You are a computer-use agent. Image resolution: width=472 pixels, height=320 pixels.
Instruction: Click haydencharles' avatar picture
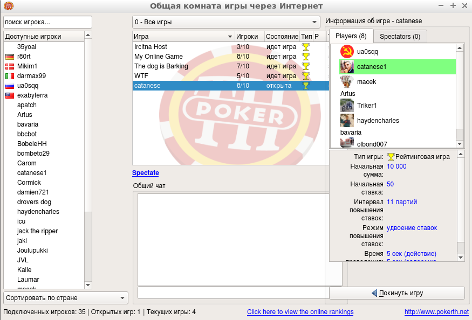click(x=347, y=120)
